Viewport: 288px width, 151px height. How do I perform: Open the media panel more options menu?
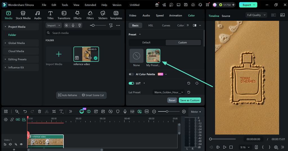tap(118, 25)
